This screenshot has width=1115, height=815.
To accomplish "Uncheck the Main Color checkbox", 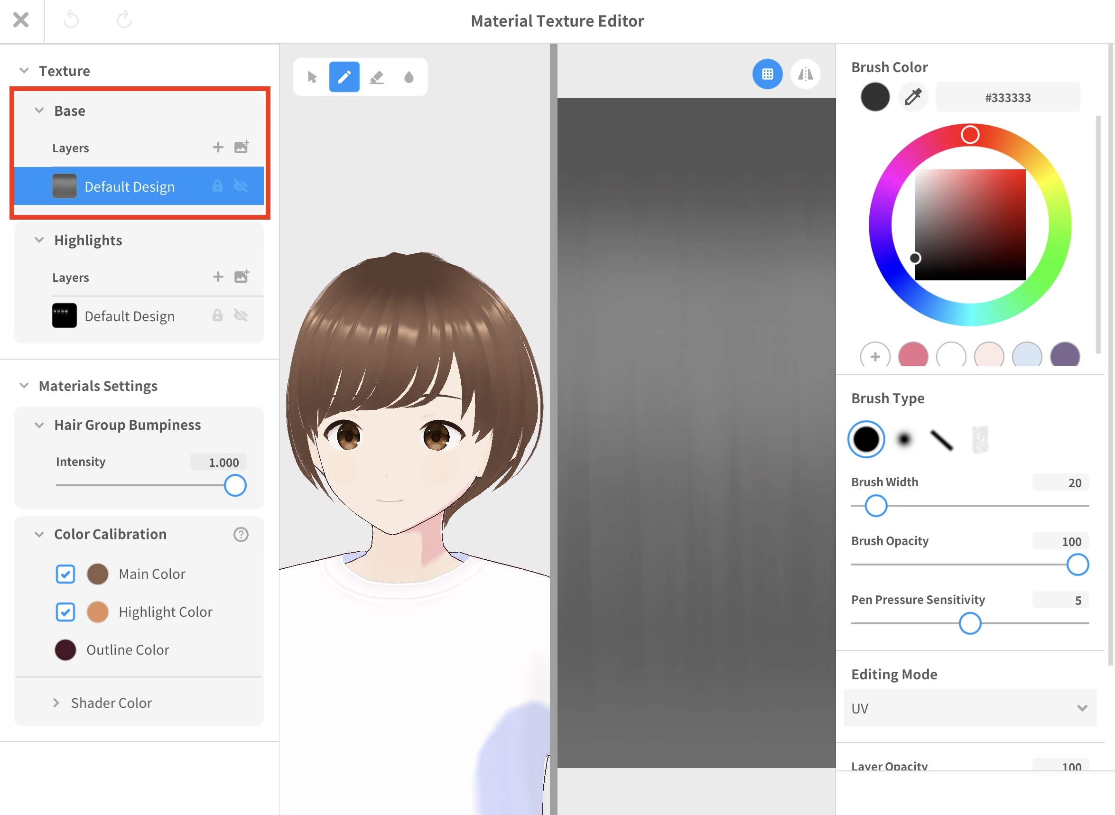I will [65, 574].
